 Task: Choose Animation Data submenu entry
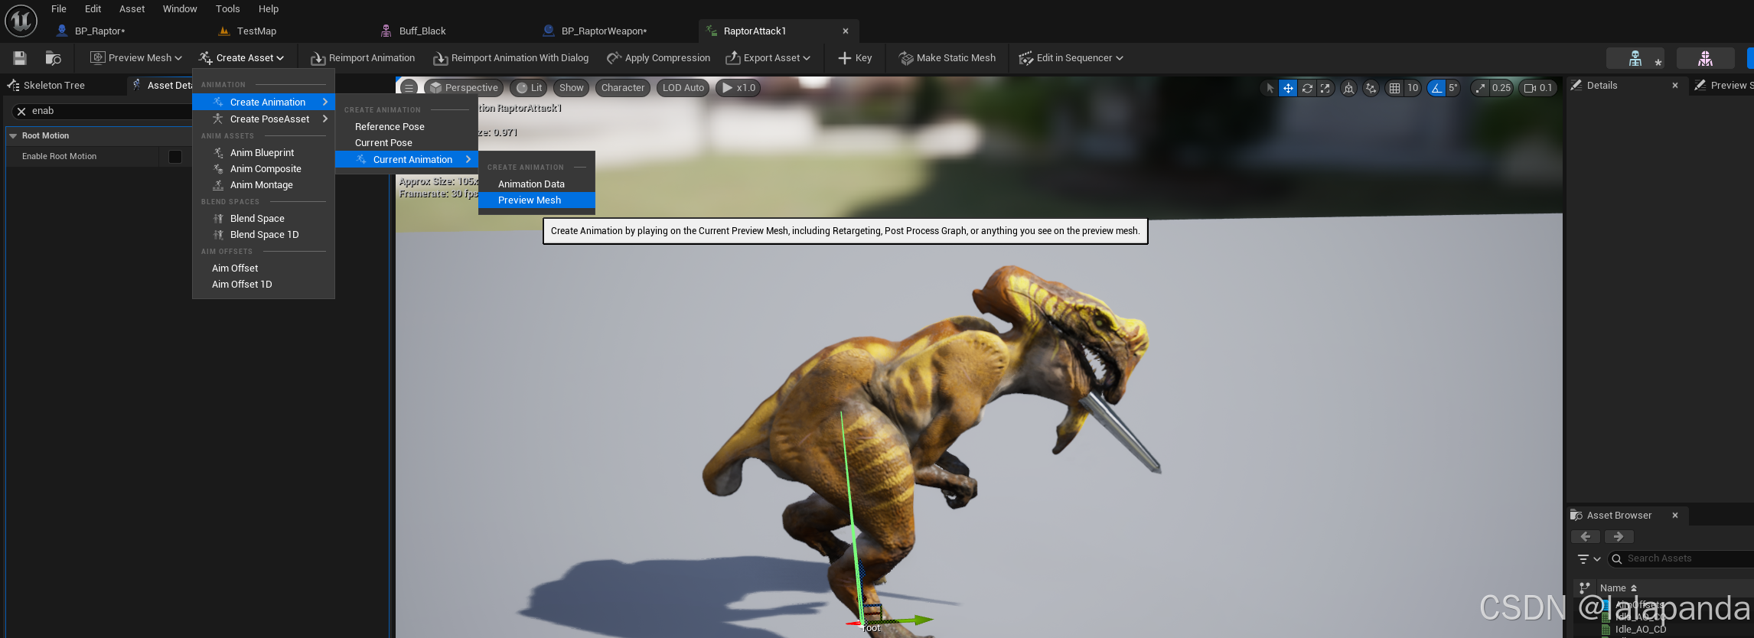(536, 184)
